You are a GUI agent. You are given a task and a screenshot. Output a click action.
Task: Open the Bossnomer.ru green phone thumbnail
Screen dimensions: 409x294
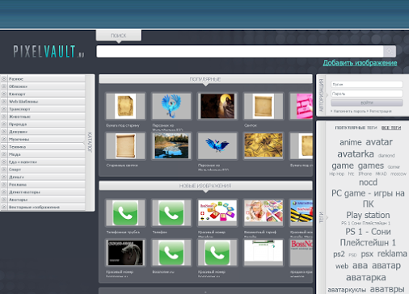[x=171, y=253]
